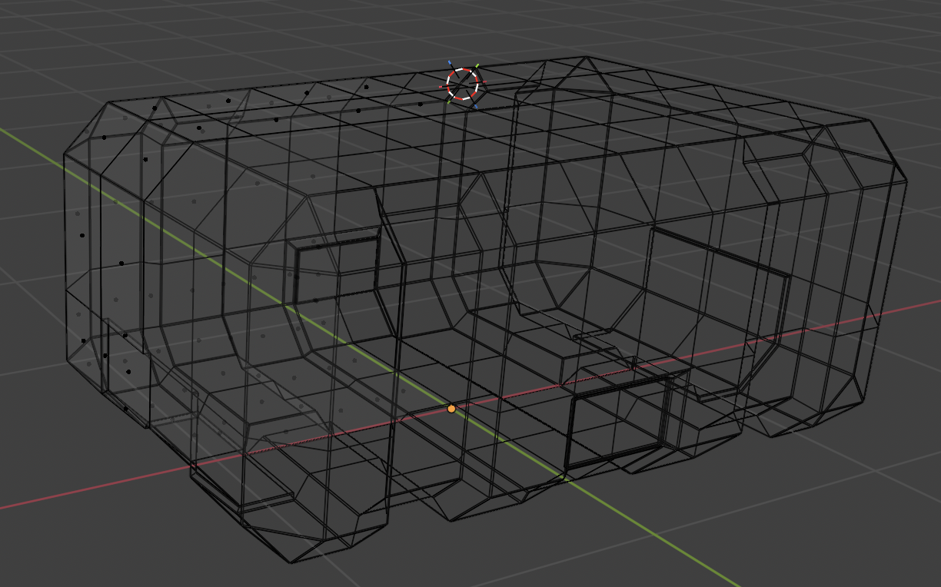Click the lower green axis handle of gizmo
This screenshot has width=941, height=587.
[448, 102]
